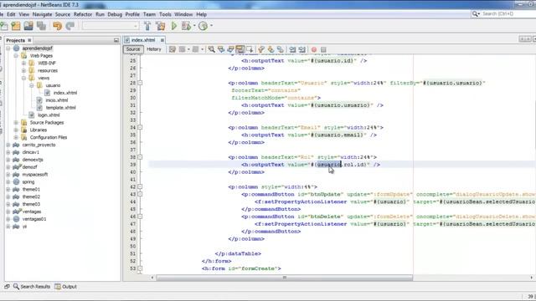Select the myspacesoft project
Image resolution: width=536 pixels, height=301 pixels.
(x=35, y=175)
